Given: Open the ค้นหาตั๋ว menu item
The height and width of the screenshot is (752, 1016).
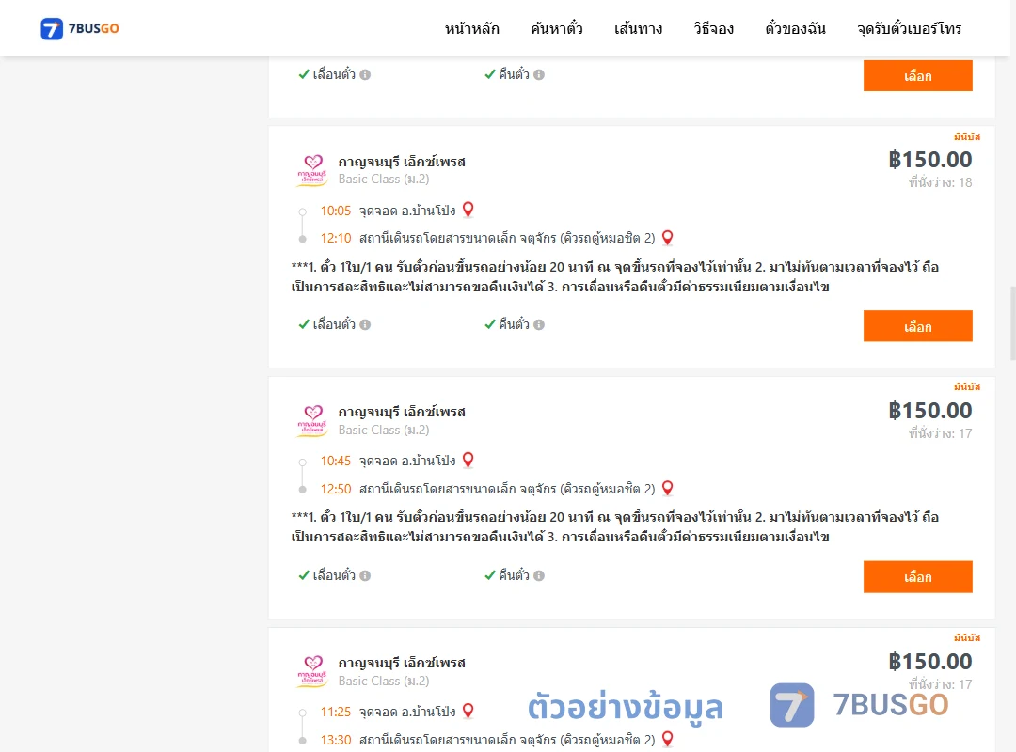Looking at the screenshot, I should click(x=557, y=28).
